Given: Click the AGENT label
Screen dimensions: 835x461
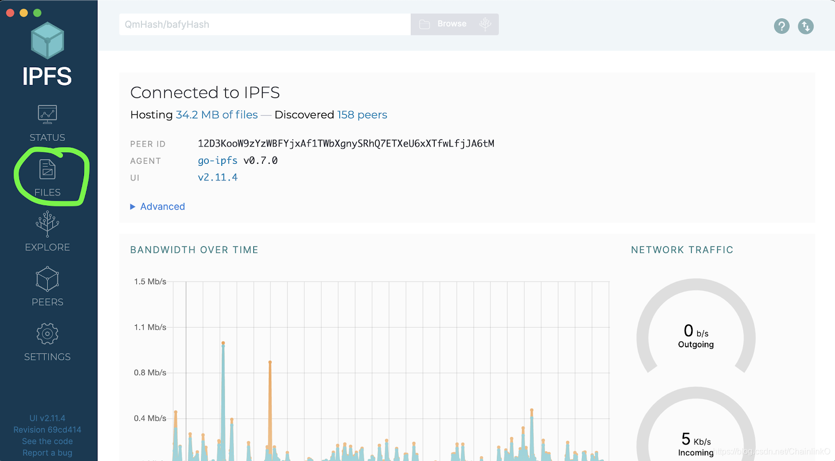Looking at the screenshot, I should [146, 161].
